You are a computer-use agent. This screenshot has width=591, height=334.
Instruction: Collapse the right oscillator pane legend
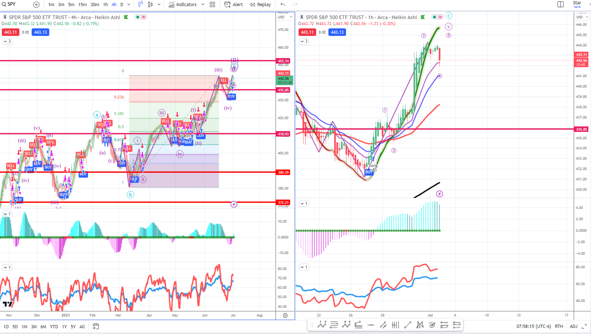[x=304, y=267]
